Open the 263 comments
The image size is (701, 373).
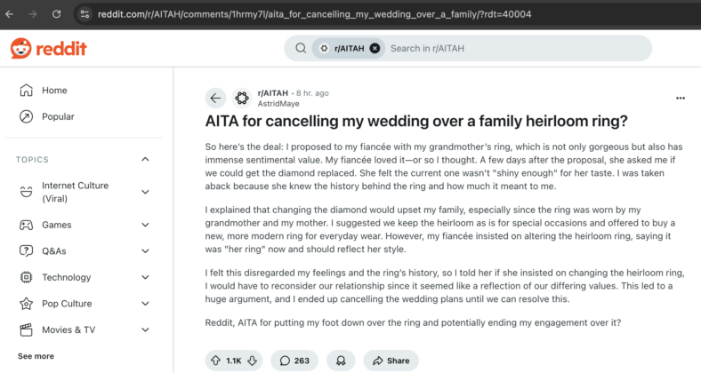(x=294, y=361)
